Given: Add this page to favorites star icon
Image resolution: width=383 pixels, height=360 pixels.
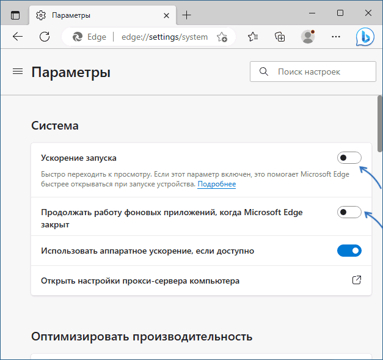Looking at the screenshot, I should 222,37.
